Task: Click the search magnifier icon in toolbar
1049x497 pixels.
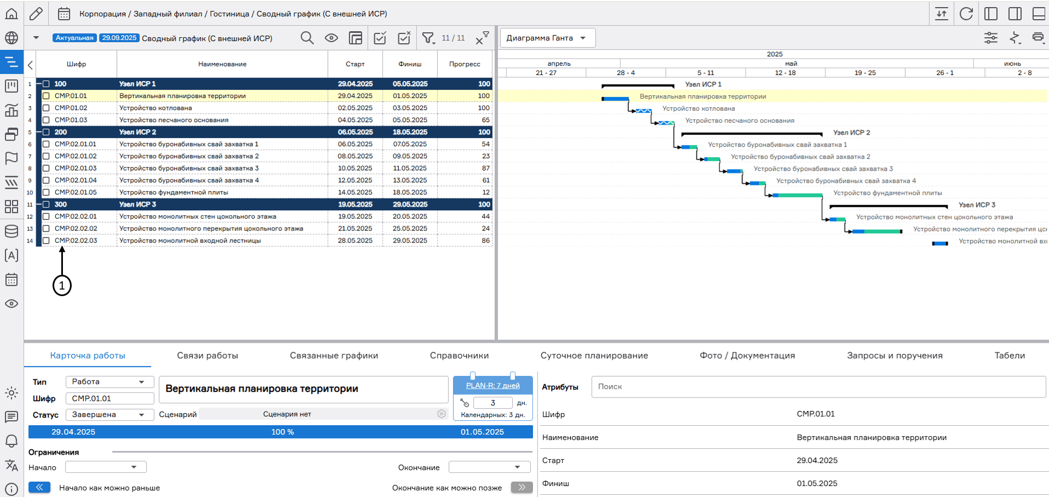Action: click(x=307, y=38)
